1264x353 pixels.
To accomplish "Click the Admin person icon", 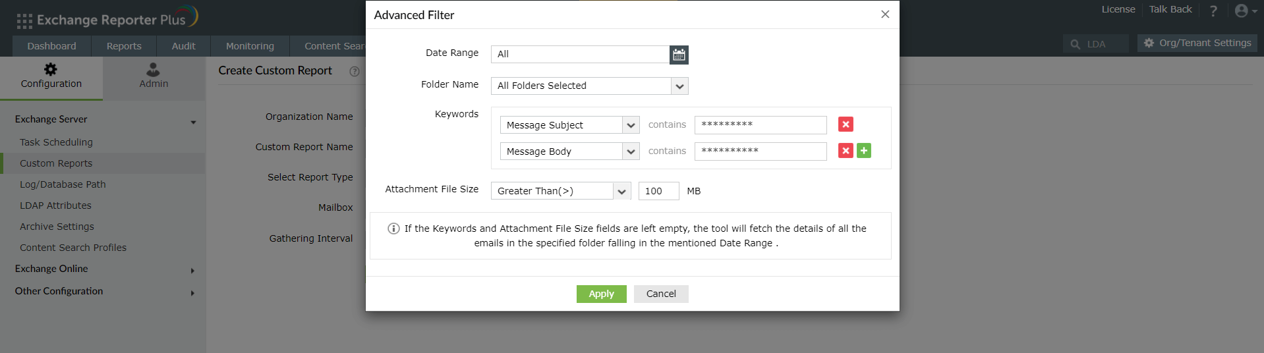I will pos(154,70).
